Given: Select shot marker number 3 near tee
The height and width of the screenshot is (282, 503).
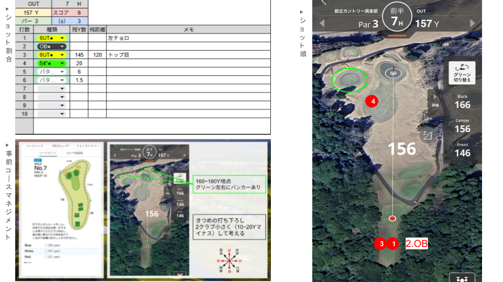Looking at the screenshot, I should coord(381,243).
